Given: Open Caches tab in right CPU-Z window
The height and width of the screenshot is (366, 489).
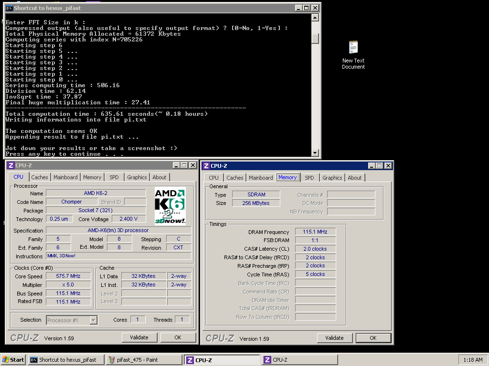Looking at the screenshot, I should (x=235, y=178).
